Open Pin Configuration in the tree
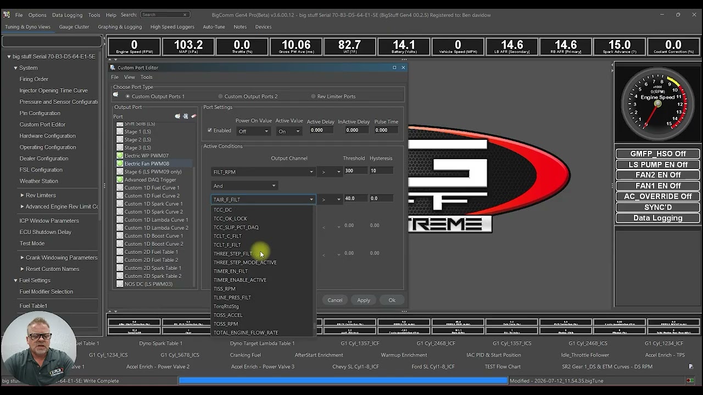This screenshot has height=395, width=703. [x=40, y=113]
